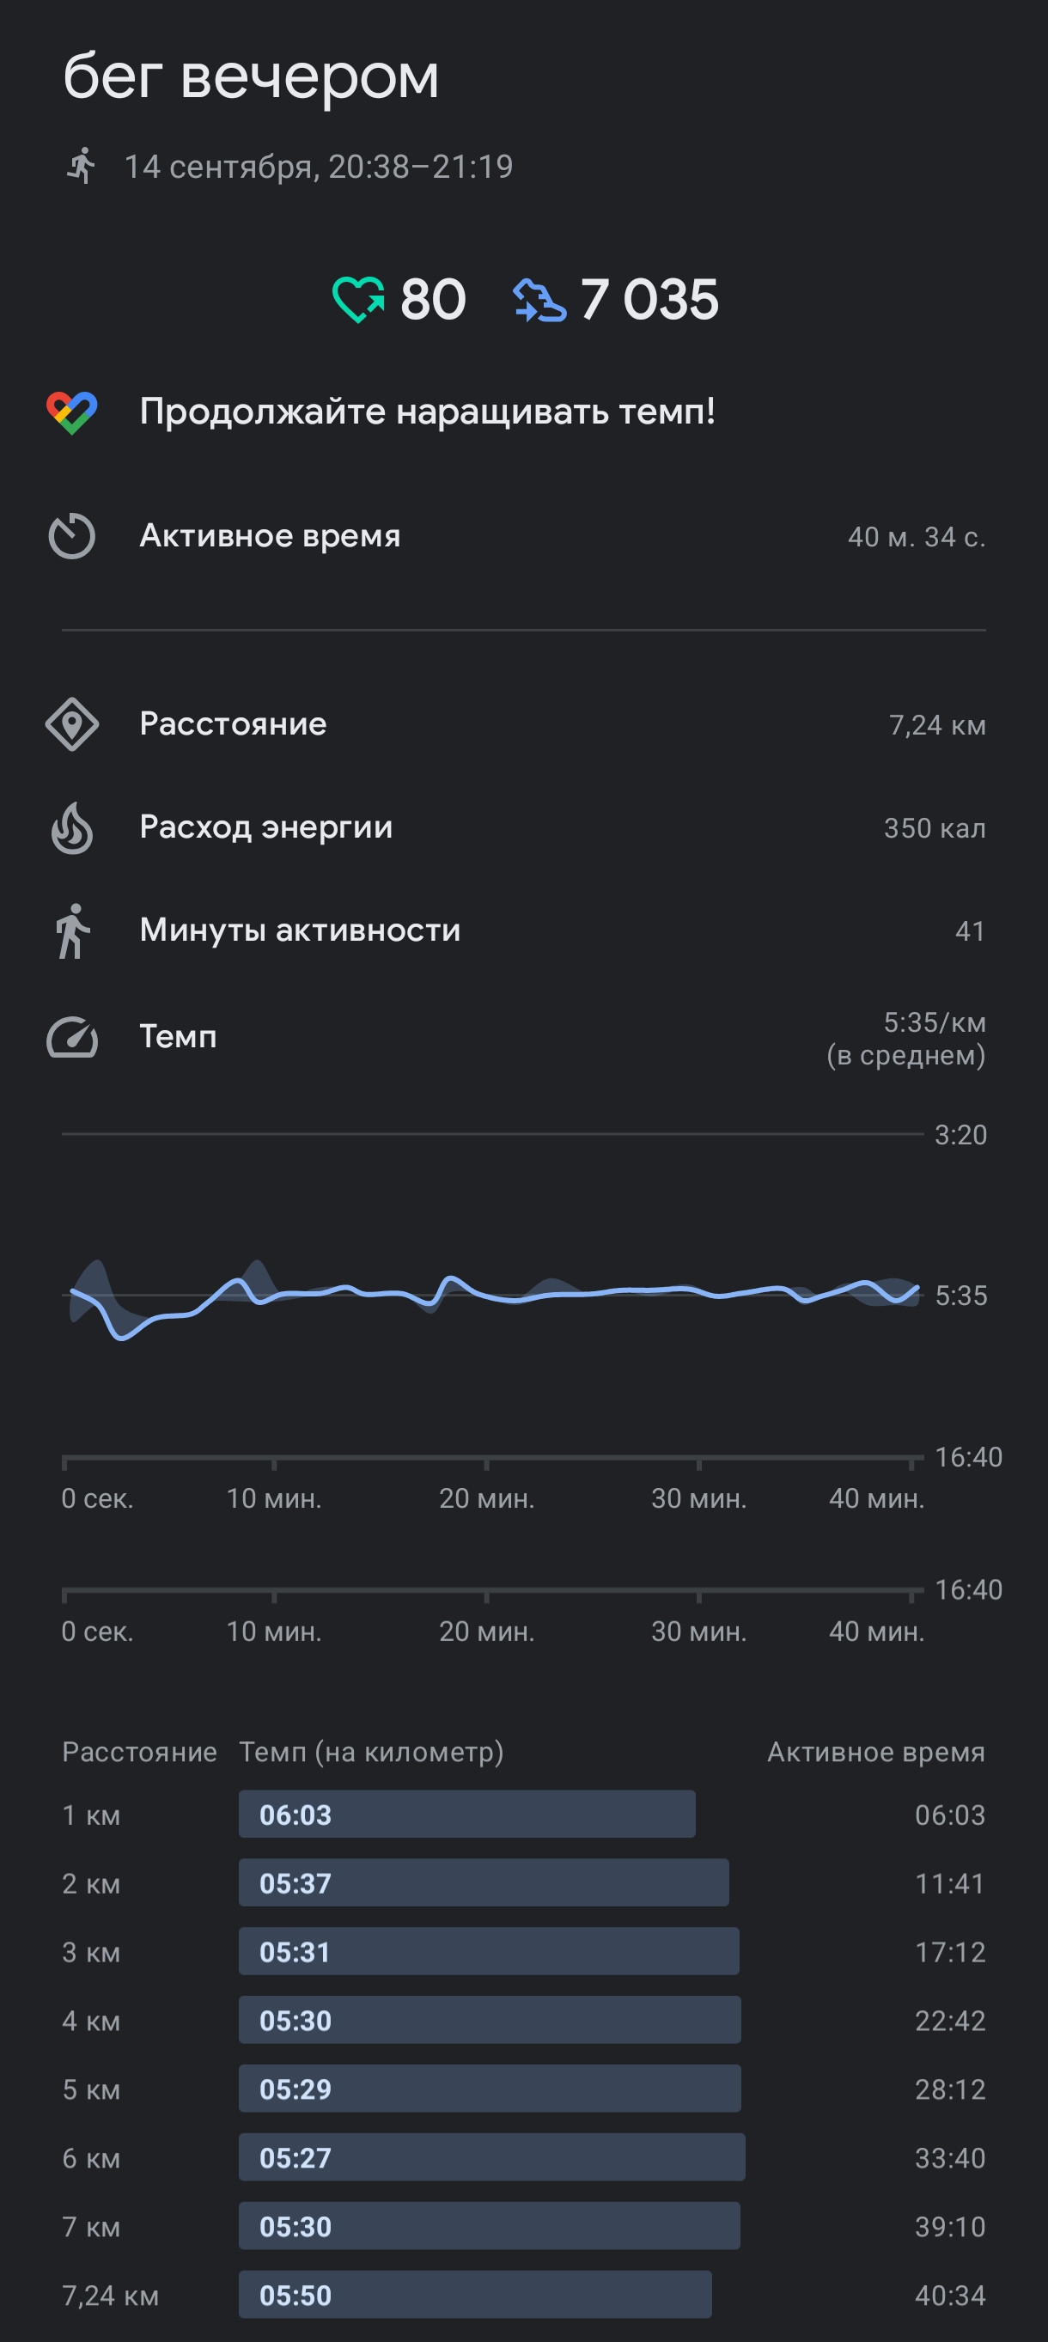Select the 'Расстояние' 7,24 км row

click(523, 724)
